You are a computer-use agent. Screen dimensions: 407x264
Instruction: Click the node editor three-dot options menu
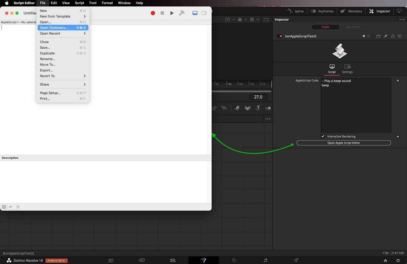tap(268, 119)
